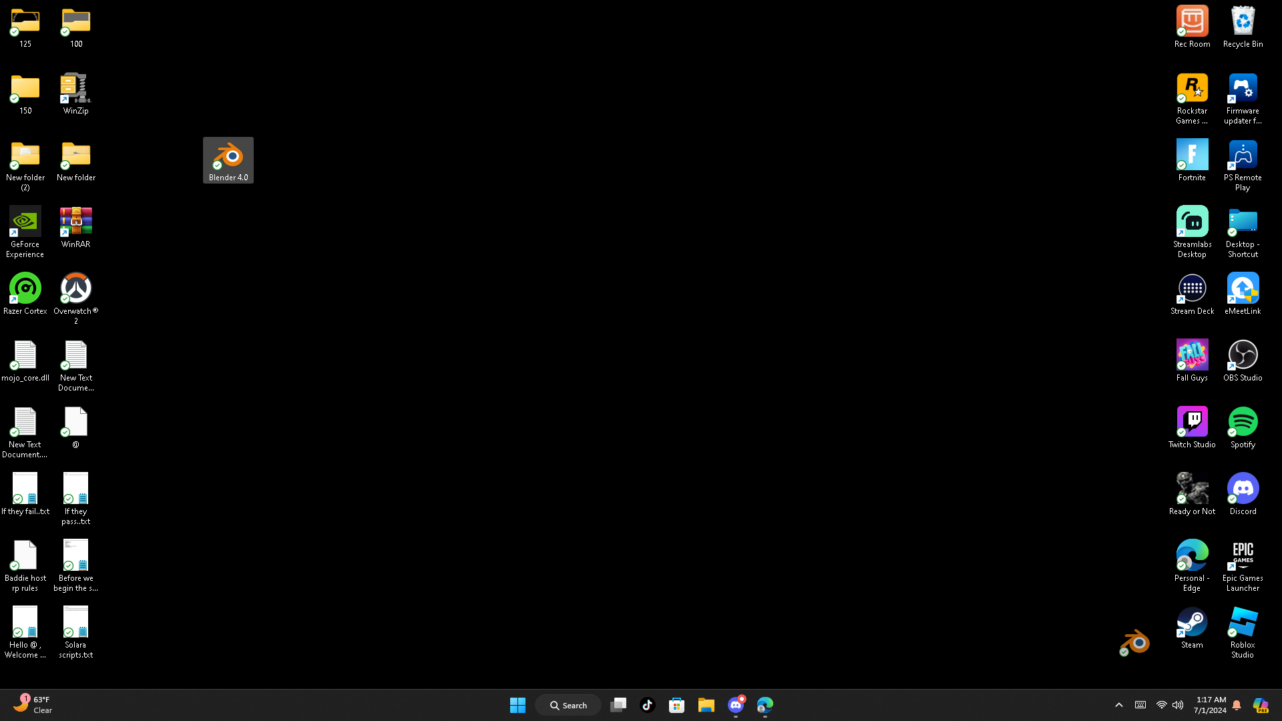Open GeForce Experience shortcut
This screenshot has height=721, width=1282.
[25, 232]
